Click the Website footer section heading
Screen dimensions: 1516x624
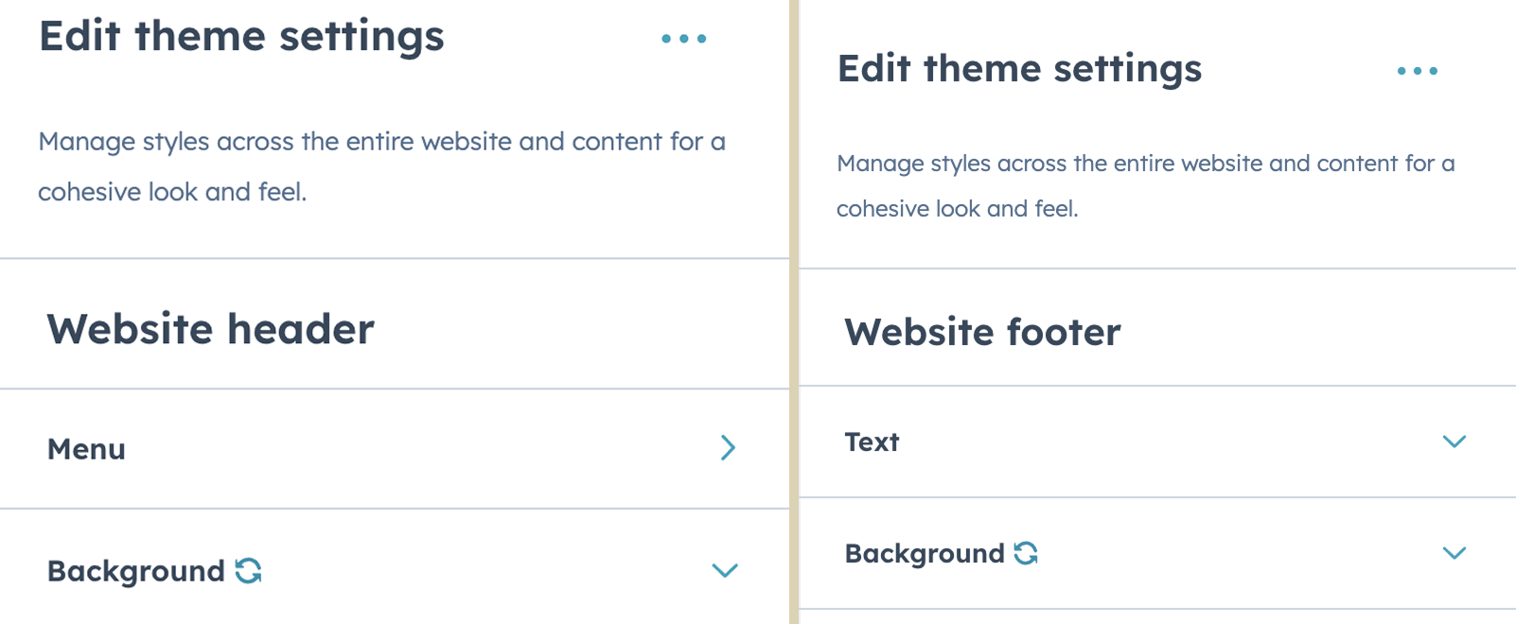click(982, 332)
